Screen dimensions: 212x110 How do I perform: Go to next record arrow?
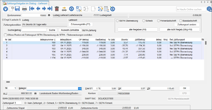[44, 9]
